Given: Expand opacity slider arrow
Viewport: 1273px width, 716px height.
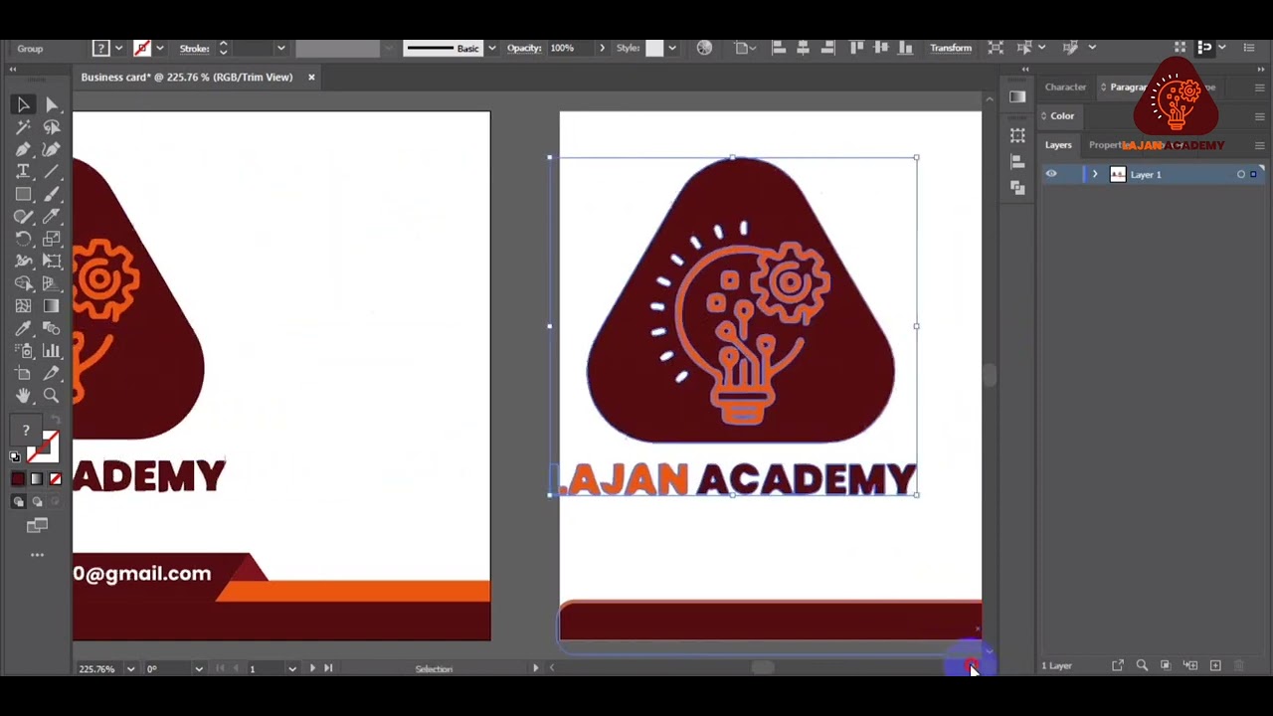Looking at the screenshot, I should pos(600,48).
